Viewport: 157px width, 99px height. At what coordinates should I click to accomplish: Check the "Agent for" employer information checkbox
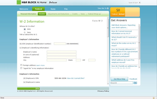point(21,68)
